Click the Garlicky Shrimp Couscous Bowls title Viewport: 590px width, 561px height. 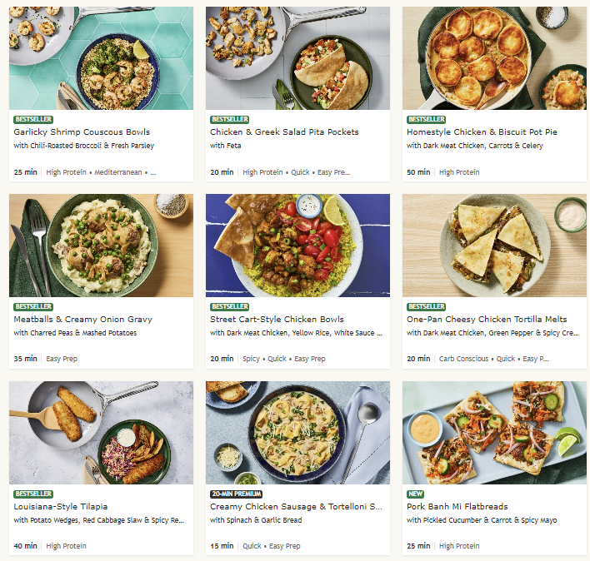[x=82, y=132]
